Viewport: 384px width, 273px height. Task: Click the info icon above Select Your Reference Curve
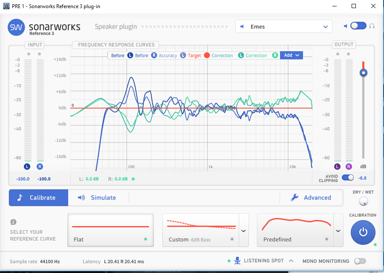(x=13, y=222)
